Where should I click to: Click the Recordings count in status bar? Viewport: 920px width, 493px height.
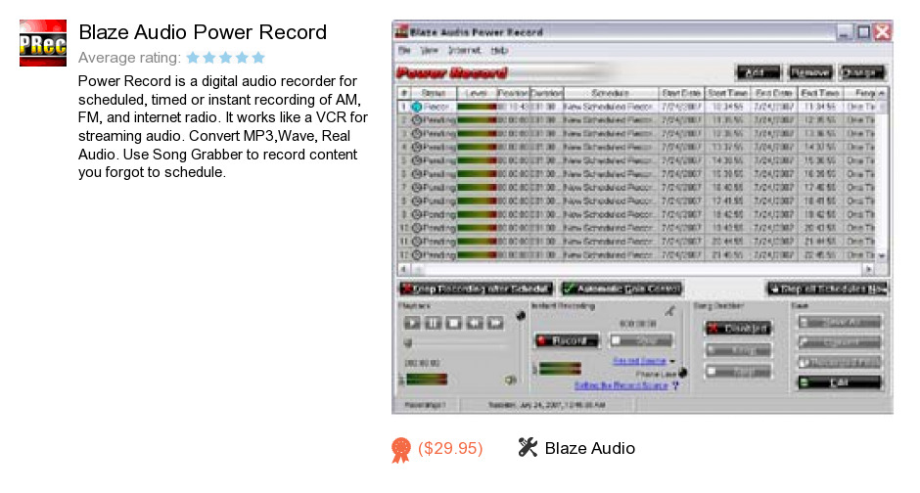[426, 405]
